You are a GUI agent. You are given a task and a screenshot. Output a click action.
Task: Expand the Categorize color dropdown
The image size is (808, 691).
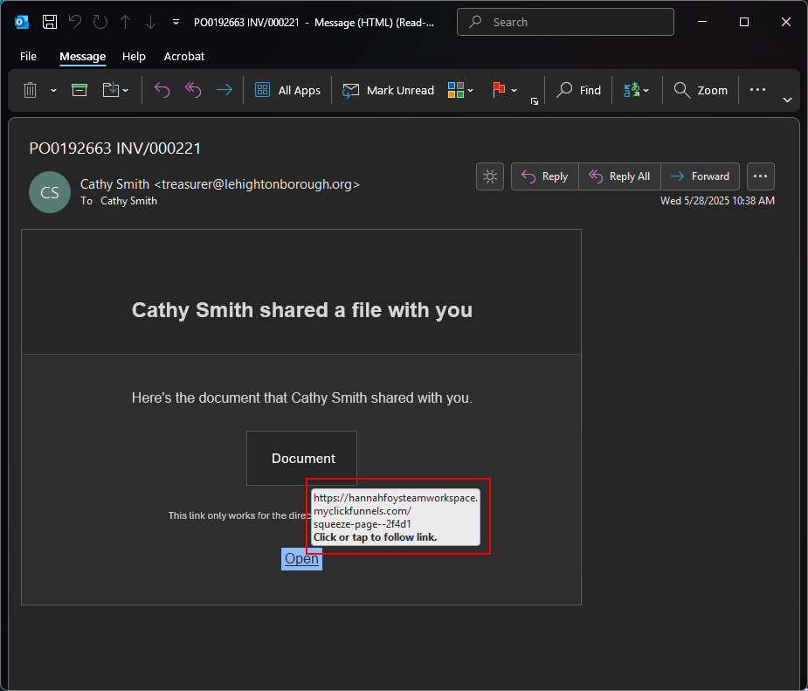(x=471, y=90)
